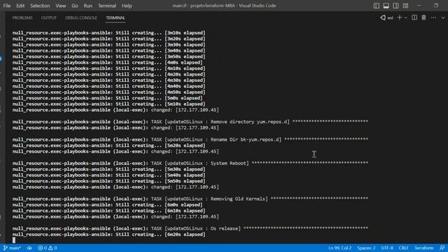The image size is (448, 252).
Task: Click the '[6m0s elapsed]' line
Action: coord(107,205)
